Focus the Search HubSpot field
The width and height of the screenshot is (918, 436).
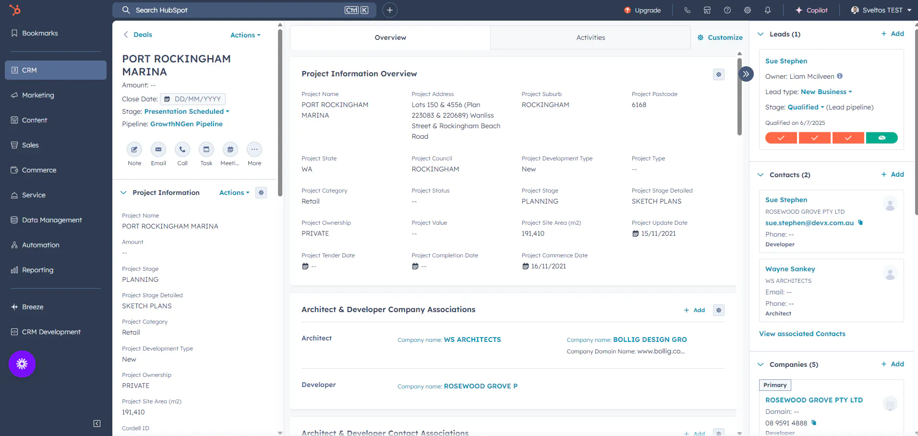(244, 10)
